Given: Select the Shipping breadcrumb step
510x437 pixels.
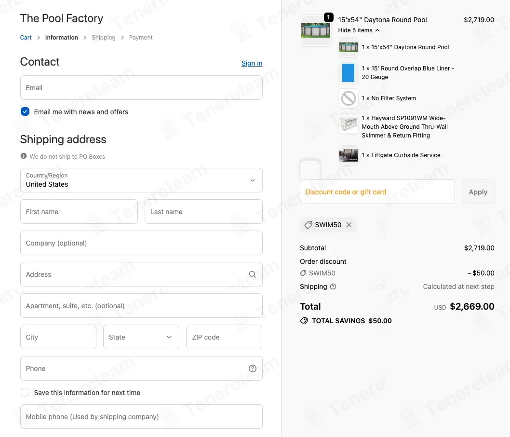Looking at the screenshot, I should pos(104,38).
